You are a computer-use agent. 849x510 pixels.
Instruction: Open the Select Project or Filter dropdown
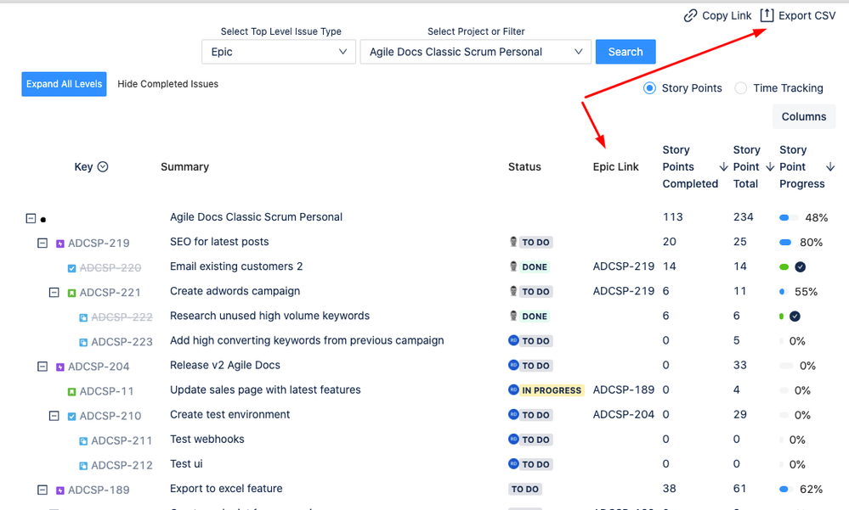tap(474, 51)
